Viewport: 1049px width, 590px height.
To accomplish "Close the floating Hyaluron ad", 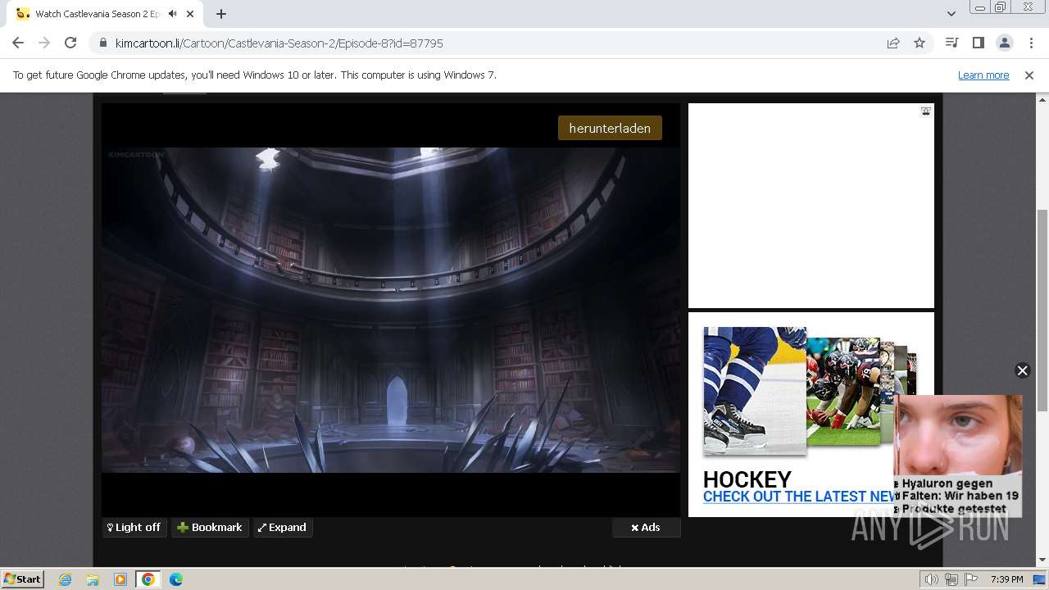I will pyautogui.click(x=1022, y=370).
